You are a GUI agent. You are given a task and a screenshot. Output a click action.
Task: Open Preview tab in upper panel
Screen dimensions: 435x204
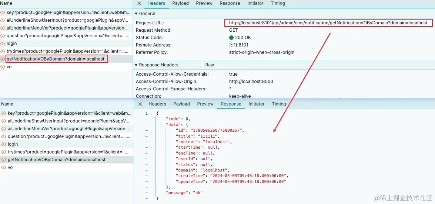pyautogui.click(x=204, y=3)
